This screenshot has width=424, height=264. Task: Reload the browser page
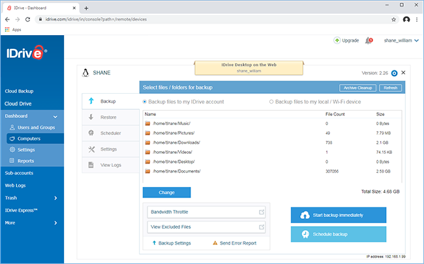(x=27, y=20)
